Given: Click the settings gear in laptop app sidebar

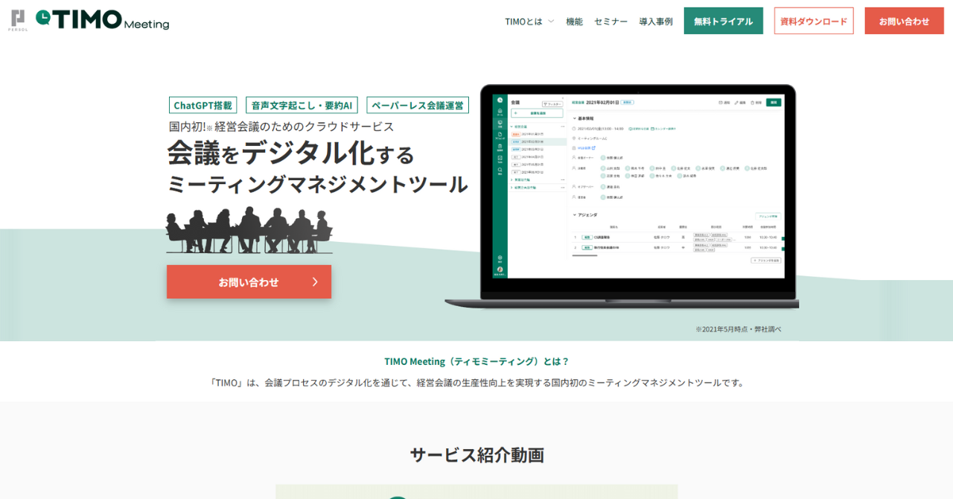Looking at the screenshot, I should click(500, 258).
